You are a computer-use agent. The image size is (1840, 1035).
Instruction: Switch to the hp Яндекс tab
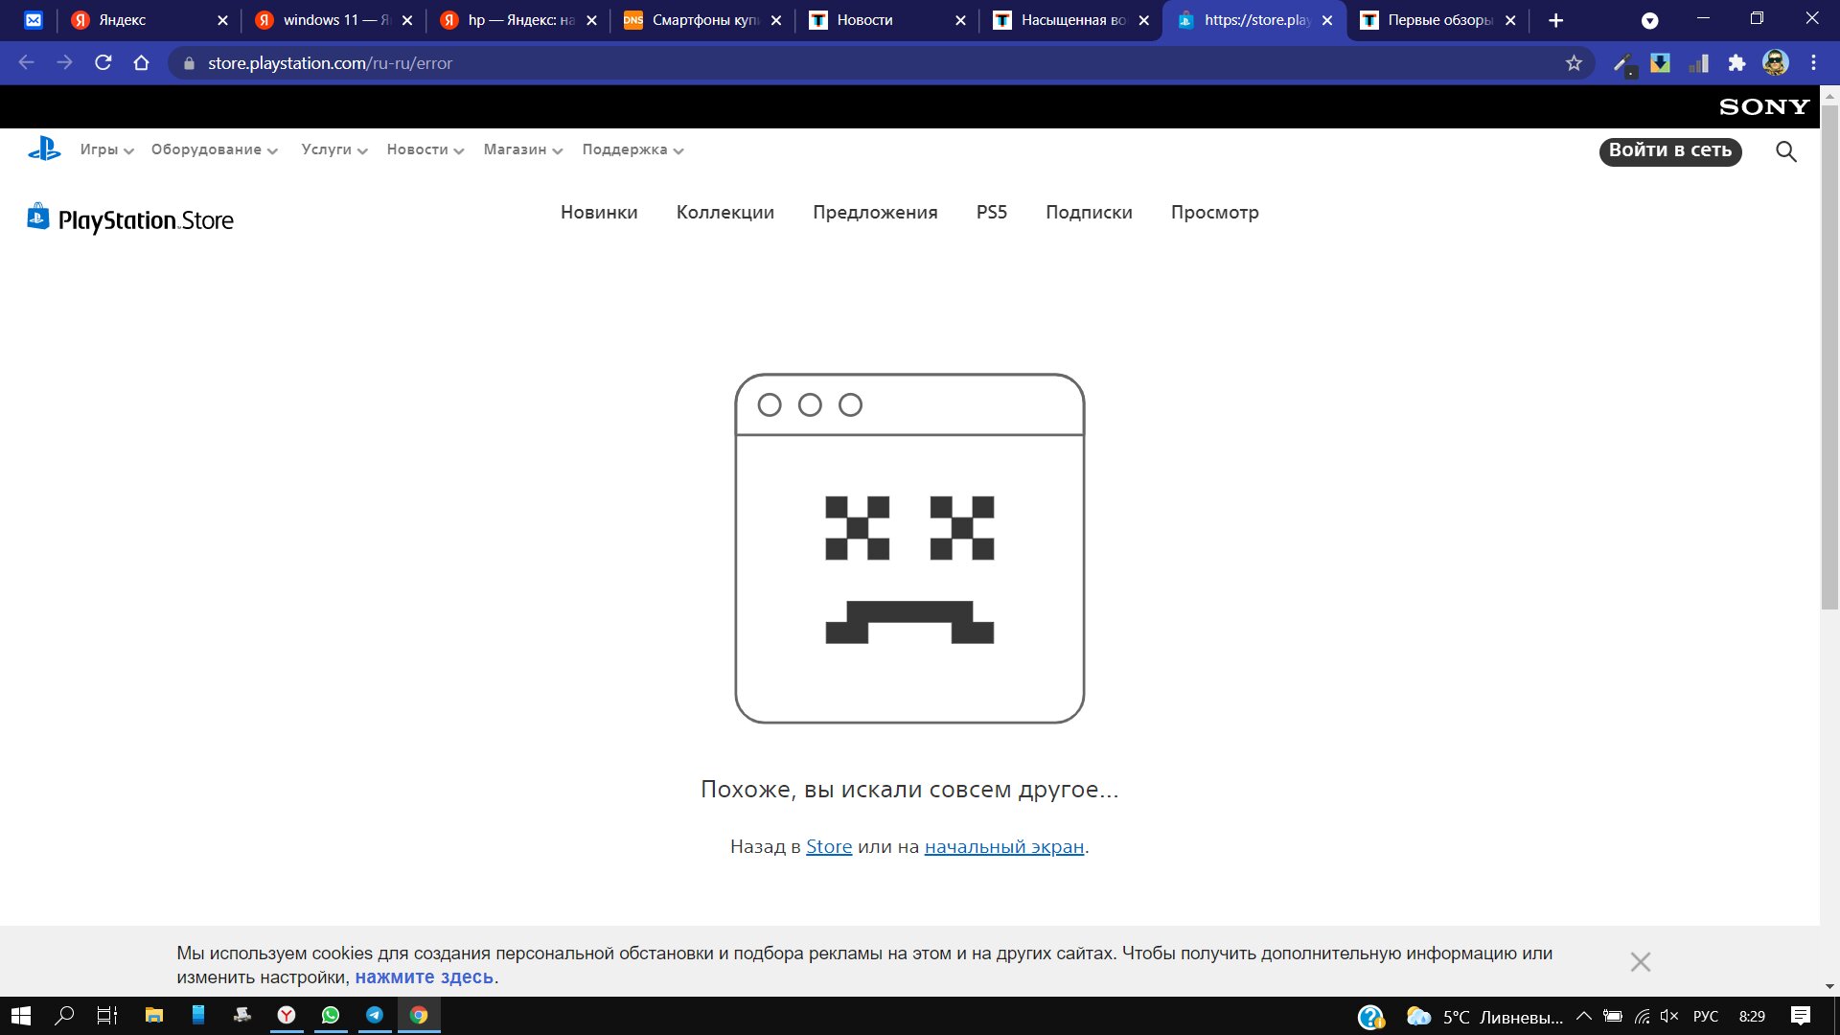tap(518, 20)
